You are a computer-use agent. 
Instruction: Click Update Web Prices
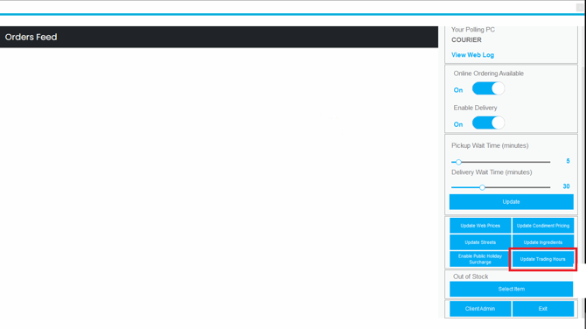coord(480,226)
